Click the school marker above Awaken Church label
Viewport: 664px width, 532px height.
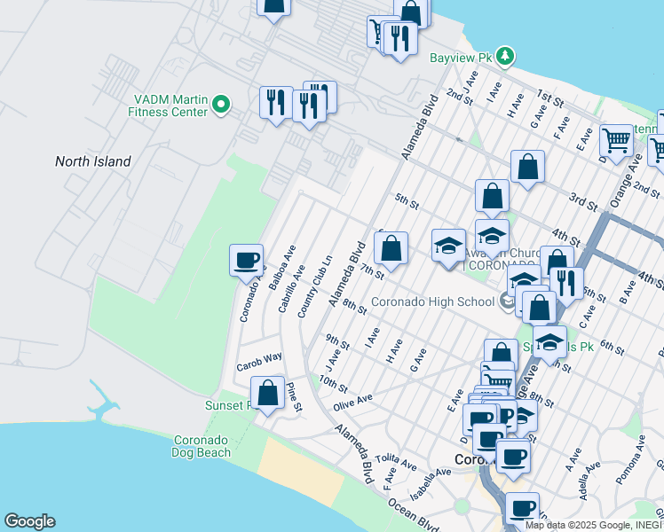coord(492,237)
